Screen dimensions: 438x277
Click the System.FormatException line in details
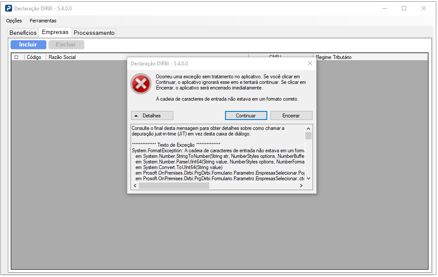(218, 151)
